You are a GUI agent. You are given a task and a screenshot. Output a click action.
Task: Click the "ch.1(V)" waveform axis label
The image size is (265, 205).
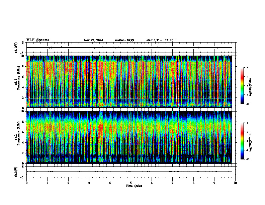pyautogui.click(x=16, y=48)
